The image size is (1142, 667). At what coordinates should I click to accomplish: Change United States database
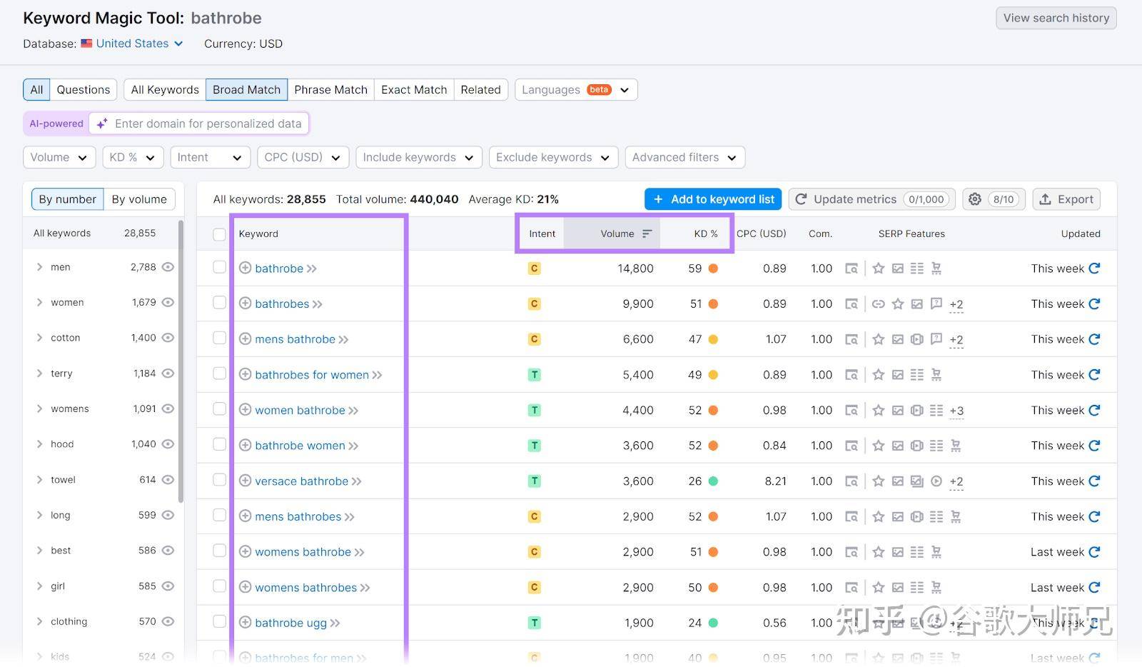[x=132, y=44]
